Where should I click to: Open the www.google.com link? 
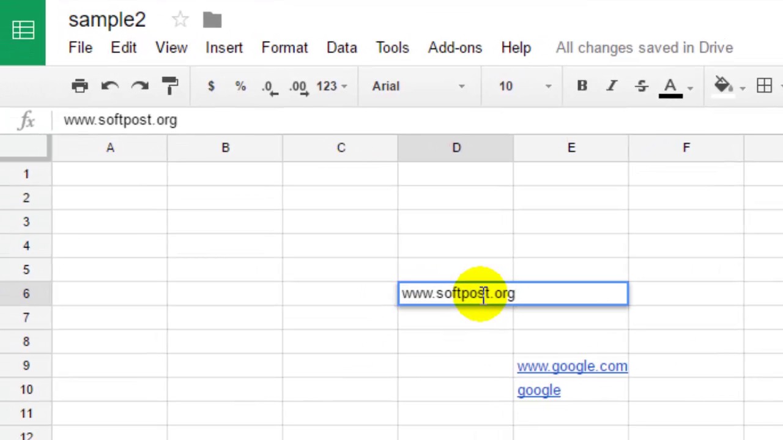pos(572,366)
